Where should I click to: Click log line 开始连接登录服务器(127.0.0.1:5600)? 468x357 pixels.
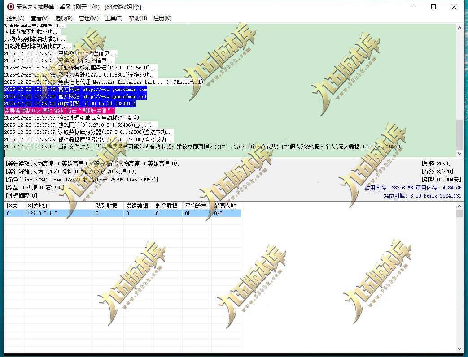tap(81, 68)
